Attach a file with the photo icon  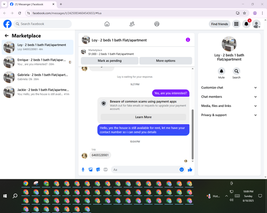[x=91, y=169]
